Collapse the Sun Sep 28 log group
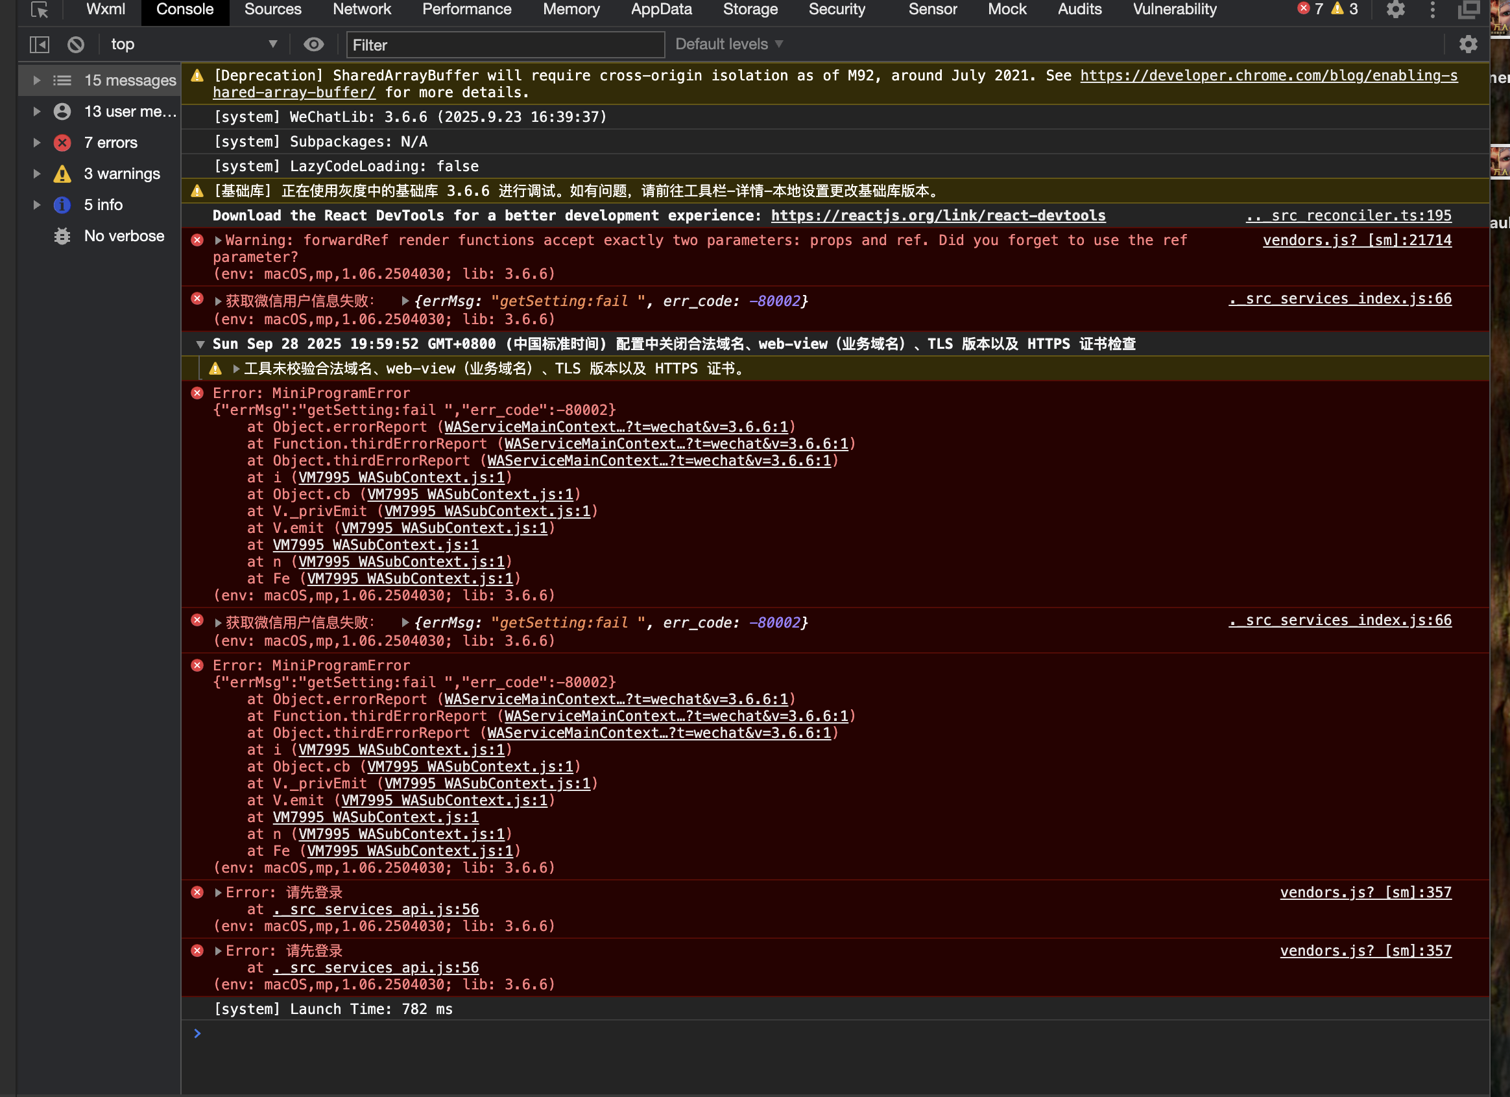This screenshot has height=1097, width=1510. pos(200,344)
